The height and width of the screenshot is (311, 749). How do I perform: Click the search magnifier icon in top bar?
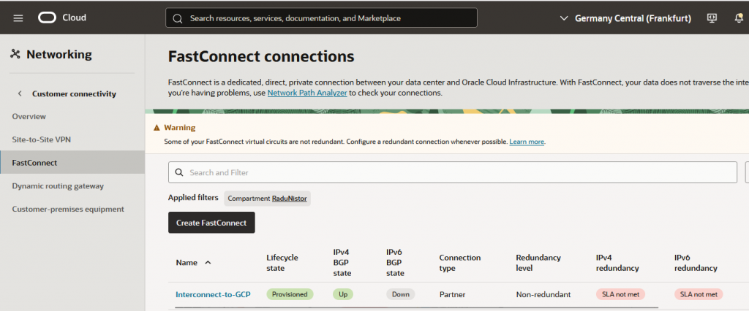coord(176,18)
